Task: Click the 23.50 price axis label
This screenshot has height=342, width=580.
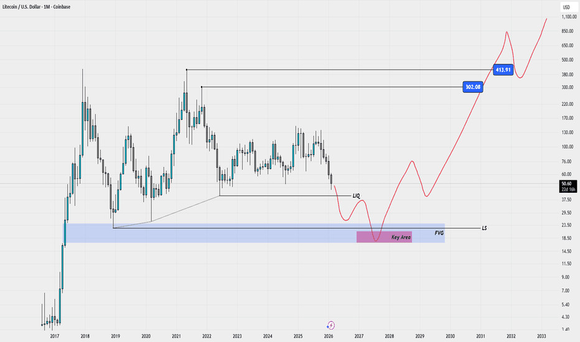Action: pyautogui.click(x=566, y=225)
